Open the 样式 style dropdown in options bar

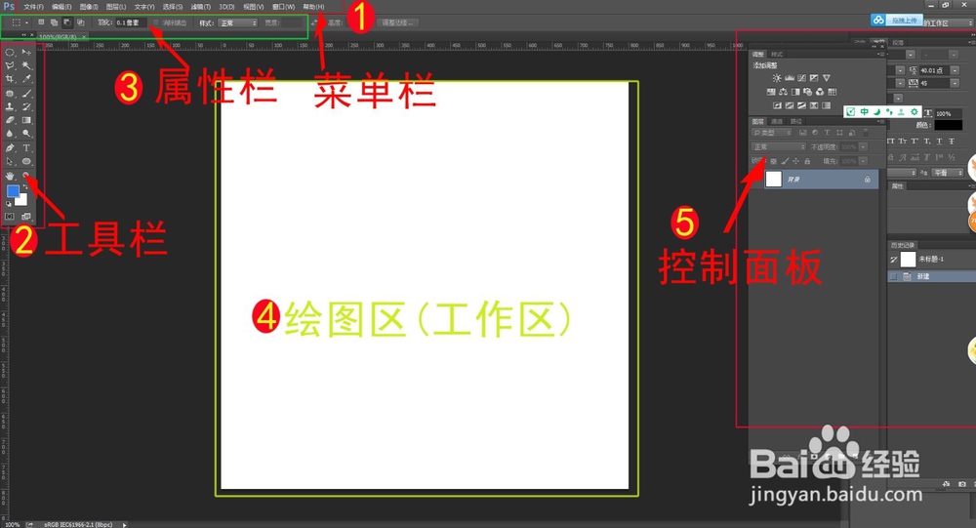[x=237, y=23]
